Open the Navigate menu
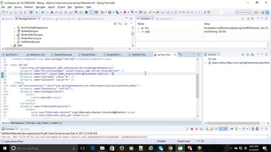The height and width of the screenshot is (152, 271). click(41, 7)
